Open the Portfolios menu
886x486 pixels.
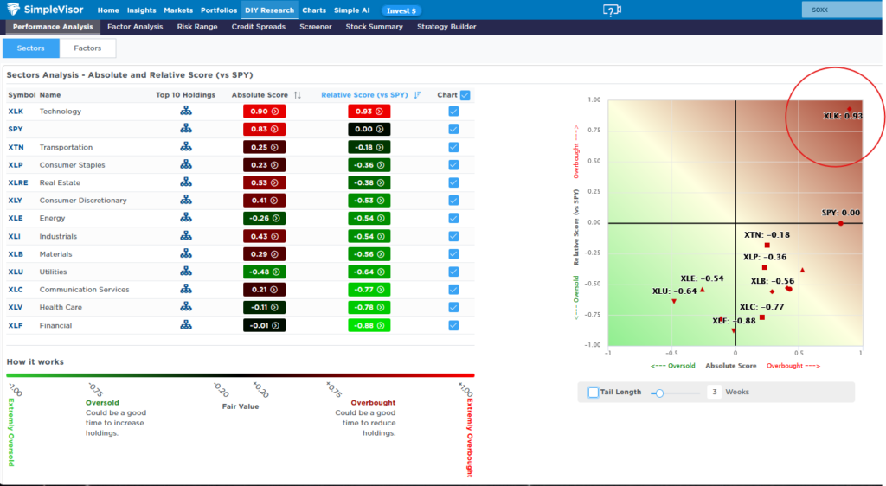219,10
